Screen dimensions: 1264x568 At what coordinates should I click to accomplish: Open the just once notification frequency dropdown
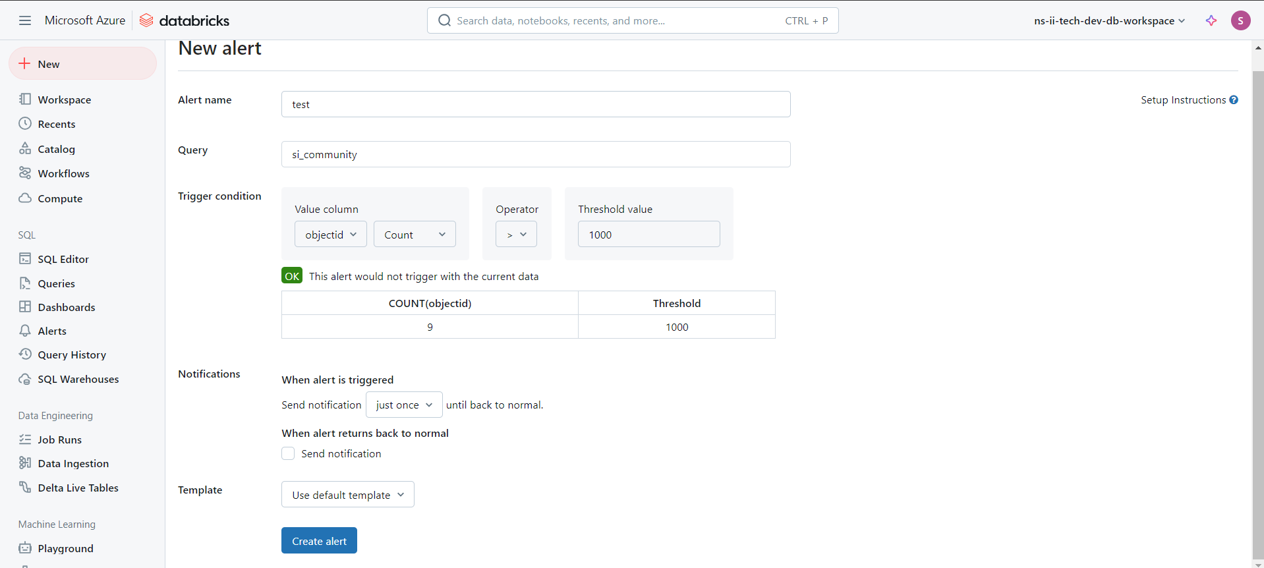point(404,405)
